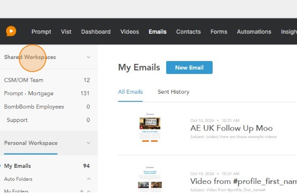
Task: Open the Support workspace folder
Action: tap(17, 120)
